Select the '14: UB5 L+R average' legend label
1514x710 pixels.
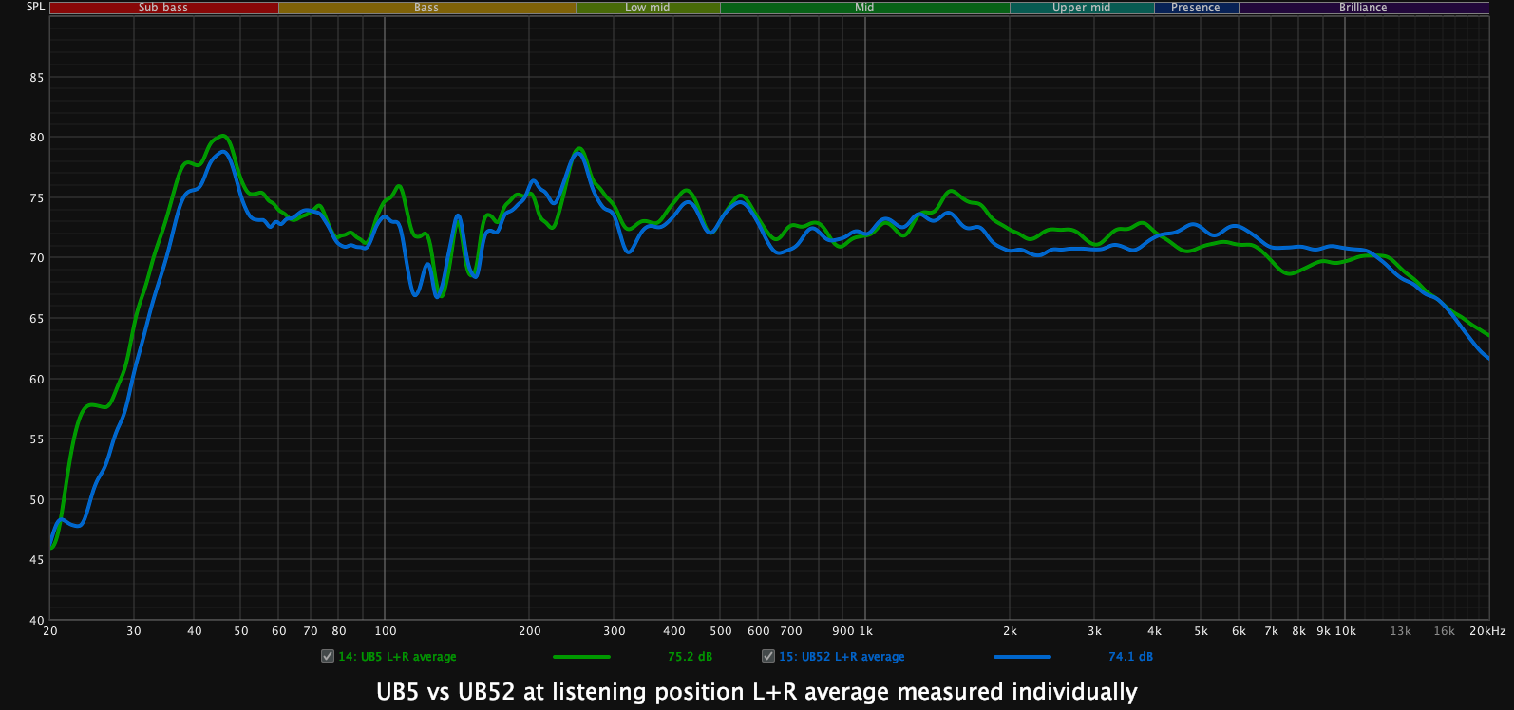pyautogui.click(x=397, y=657)
